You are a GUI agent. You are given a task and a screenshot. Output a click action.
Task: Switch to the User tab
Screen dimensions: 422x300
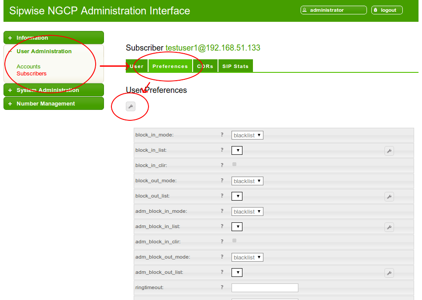point(137,66)
